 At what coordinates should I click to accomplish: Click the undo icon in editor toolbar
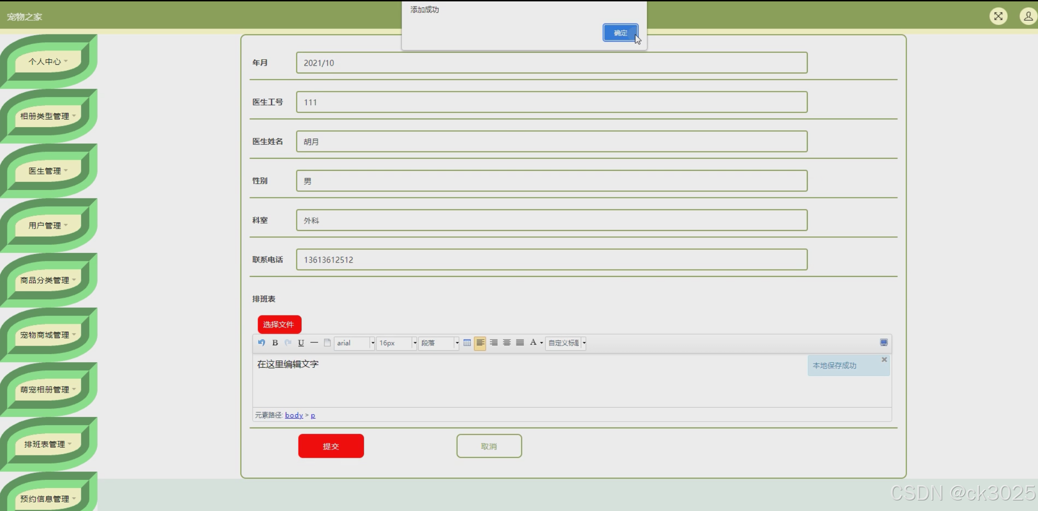point(261,343)
